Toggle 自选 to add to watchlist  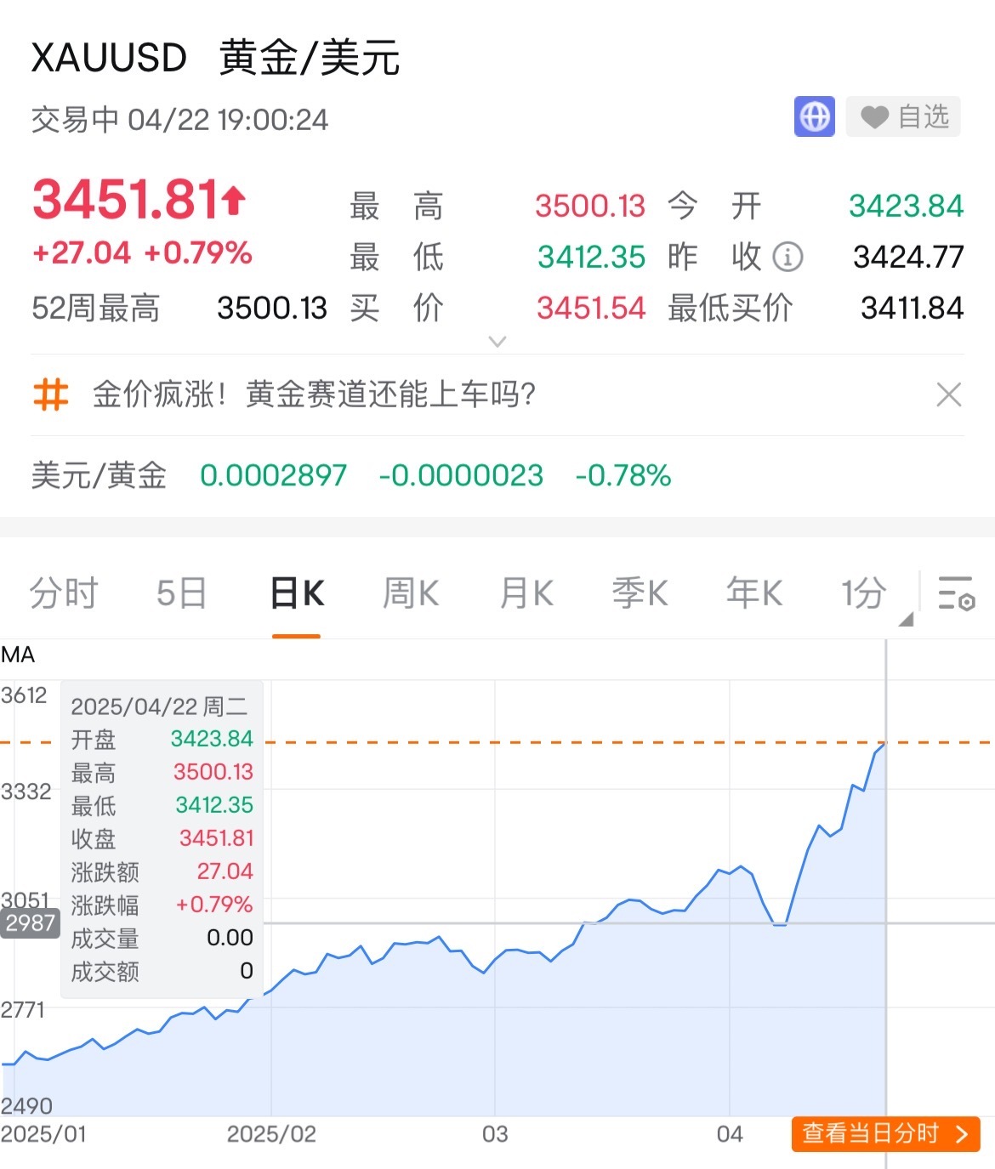point(902,116)
